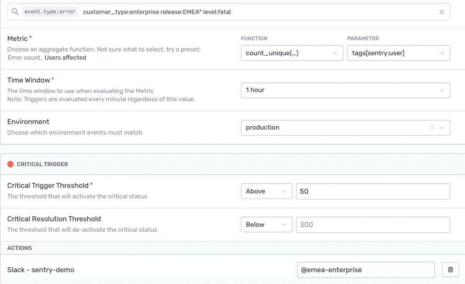Edit the @emea-enterprise Slack channel field
The height and width of the screenshot is (284, 465).
click(x=366, y=270)
